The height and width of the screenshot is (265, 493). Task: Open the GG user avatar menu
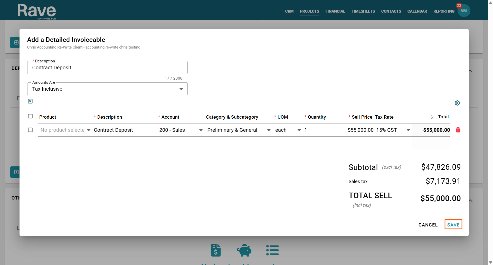pos(464,11)
